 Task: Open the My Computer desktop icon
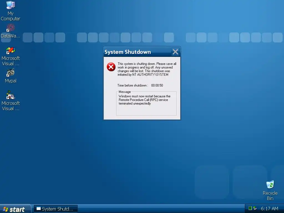11,11
